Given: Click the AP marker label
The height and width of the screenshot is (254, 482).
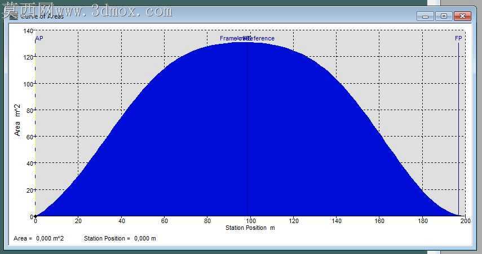Looking at the screenshot, I should click(39, 38).
